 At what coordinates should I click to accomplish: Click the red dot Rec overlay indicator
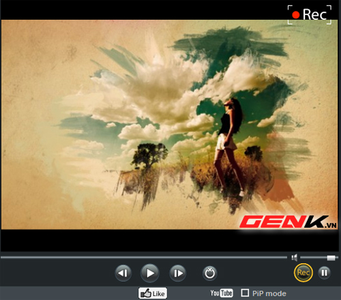tap(310, 15)
